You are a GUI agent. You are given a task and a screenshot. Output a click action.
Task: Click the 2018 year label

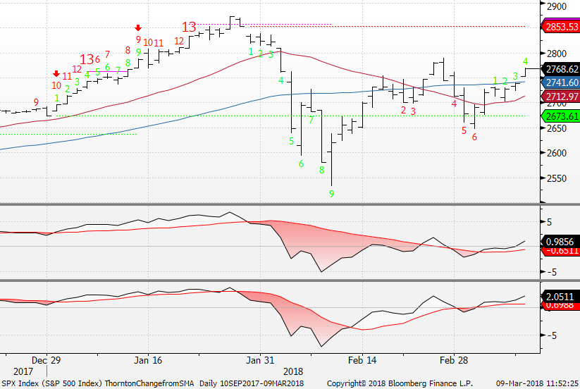(293, 371)
